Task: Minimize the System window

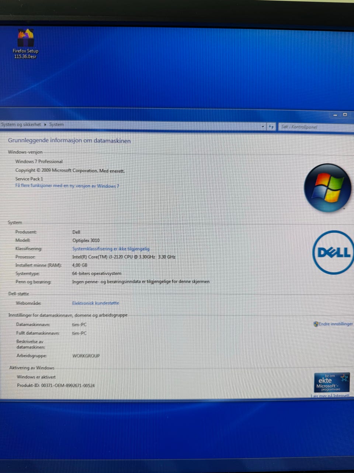Action: [x=335, y=115]
